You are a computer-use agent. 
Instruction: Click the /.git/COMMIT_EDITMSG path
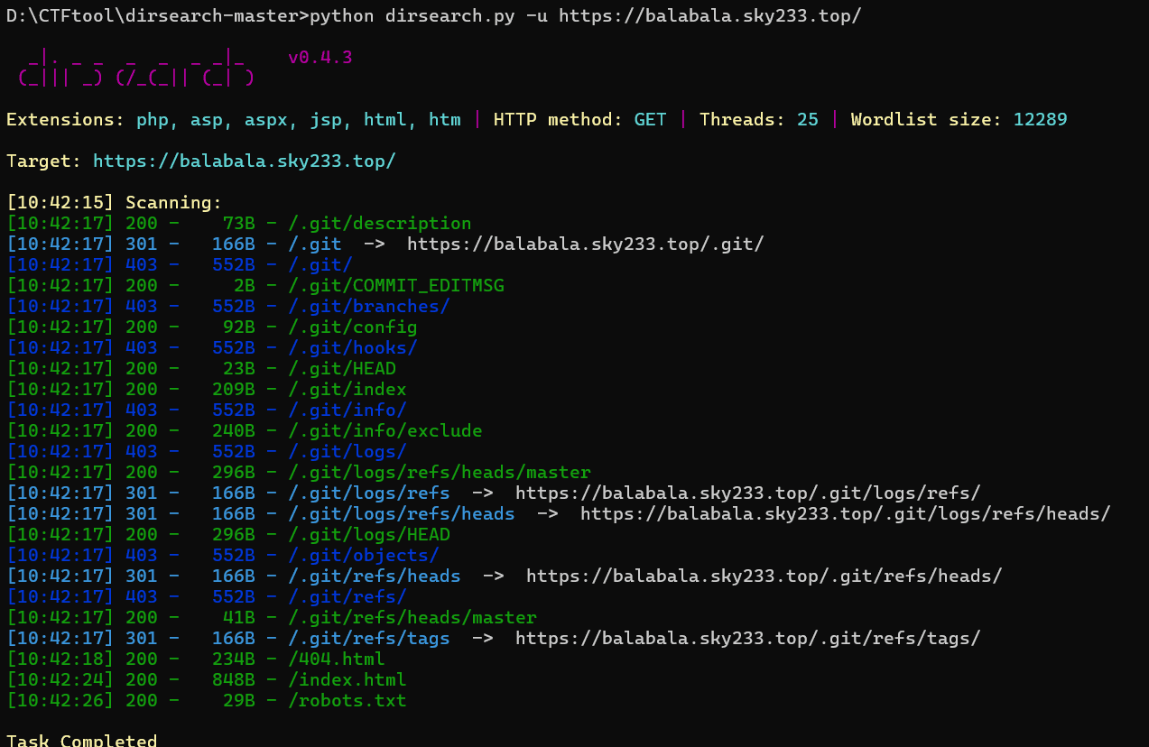coord(396,285)
